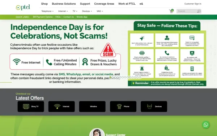Click the phone icon on suspicious calls tip

click(167, 53)
